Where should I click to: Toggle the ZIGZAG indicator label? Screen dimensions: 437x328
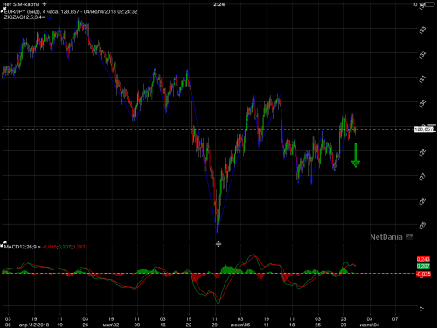24,17
